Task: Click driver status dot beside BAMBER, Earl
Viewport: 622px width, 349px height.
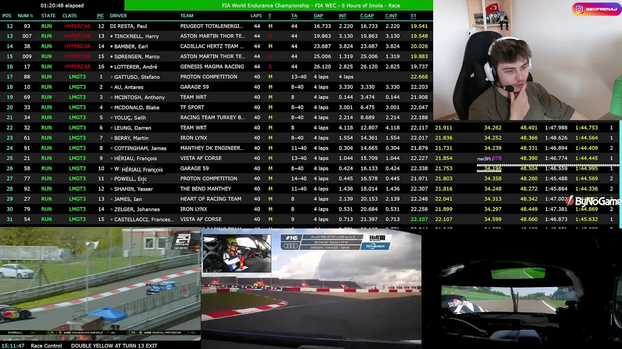Action: point(112,47)
